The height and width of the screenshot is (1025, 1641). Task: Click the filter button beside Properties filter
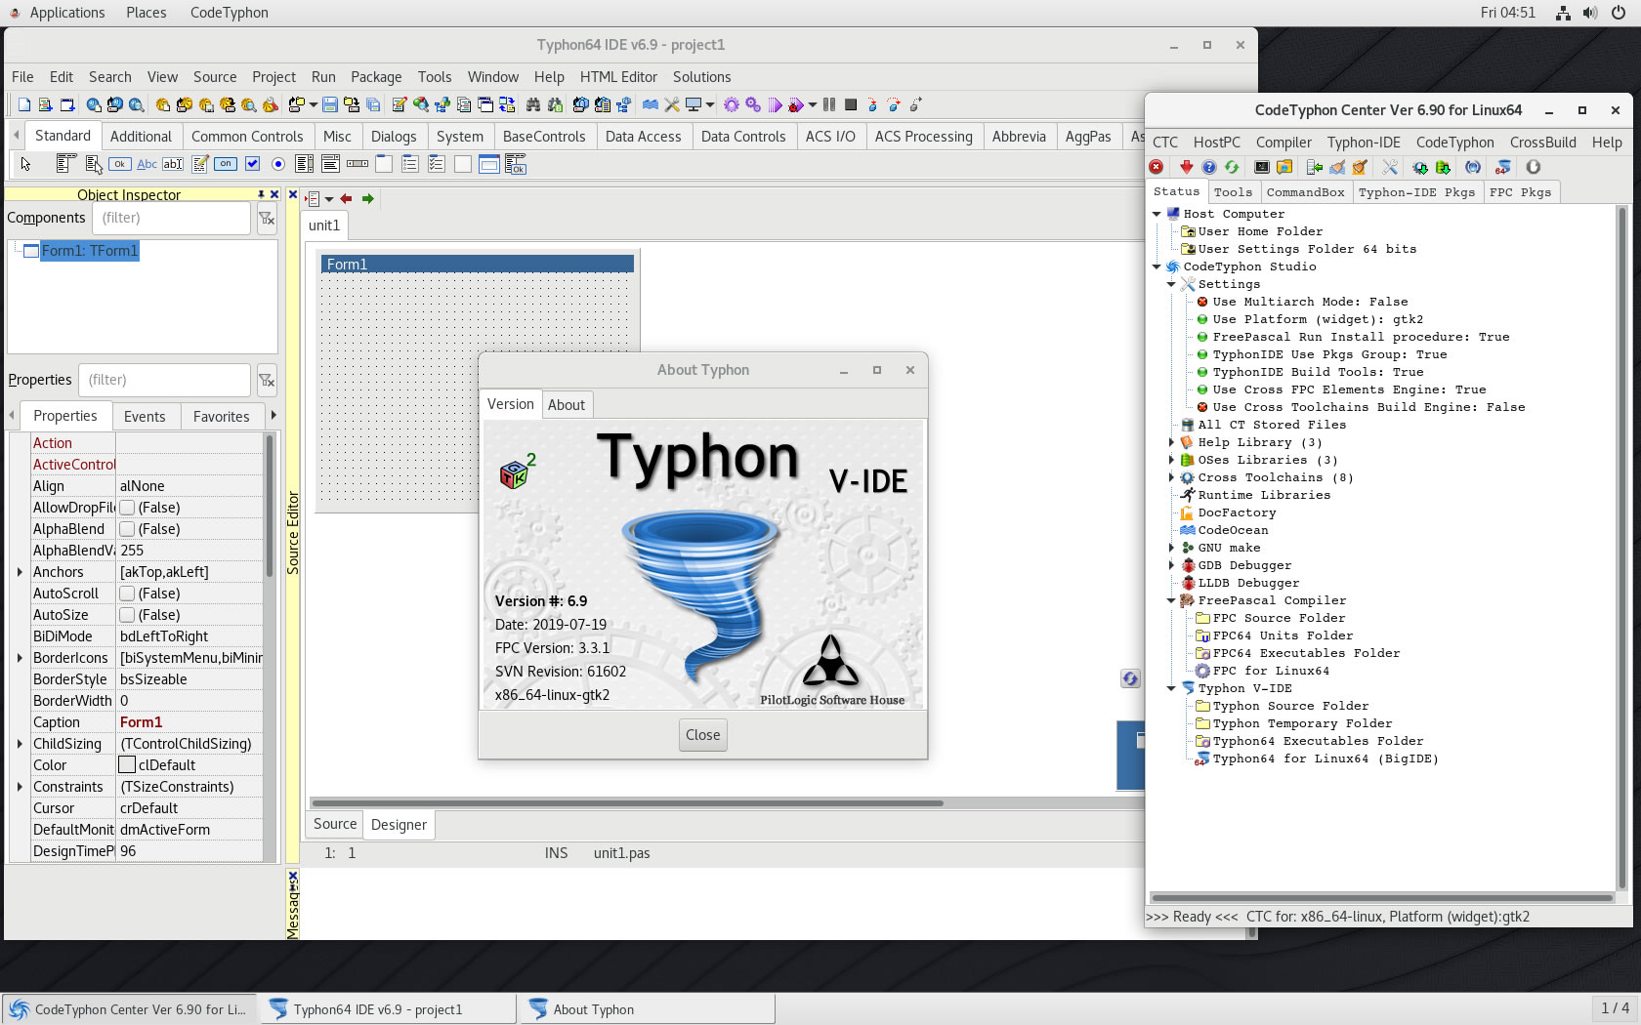point(267,381)
